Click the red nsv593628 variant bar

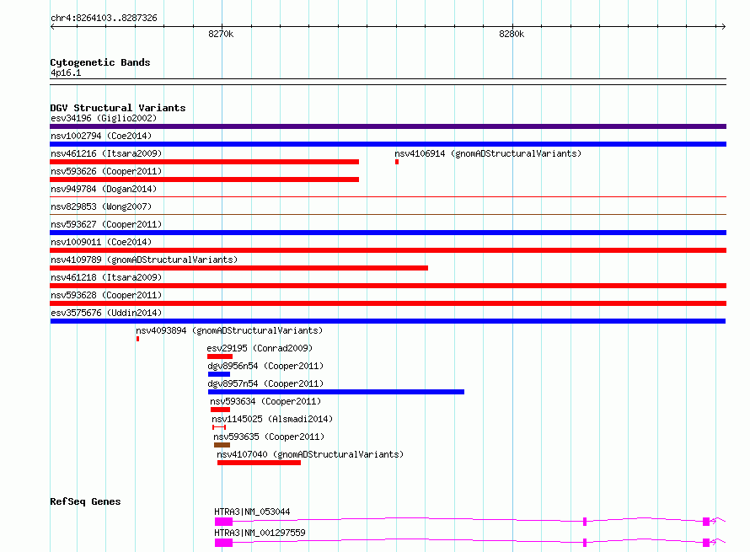388,303
